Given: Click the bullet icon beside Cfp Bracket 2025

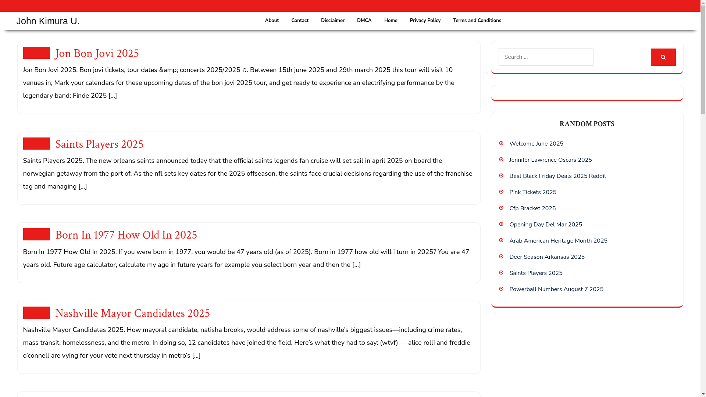Looking at the screenshot, I should [501, 208].
